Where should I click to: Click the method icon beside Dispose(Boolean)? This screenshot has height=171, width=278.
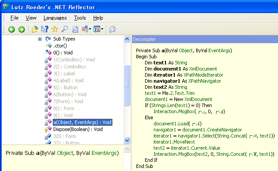pos(48,129)
